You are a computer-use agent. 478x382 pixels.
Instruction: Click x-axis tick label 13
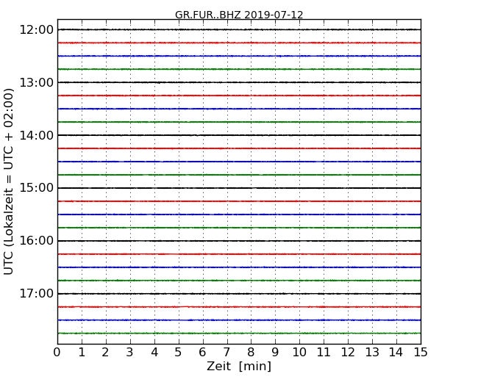point(372,353)
